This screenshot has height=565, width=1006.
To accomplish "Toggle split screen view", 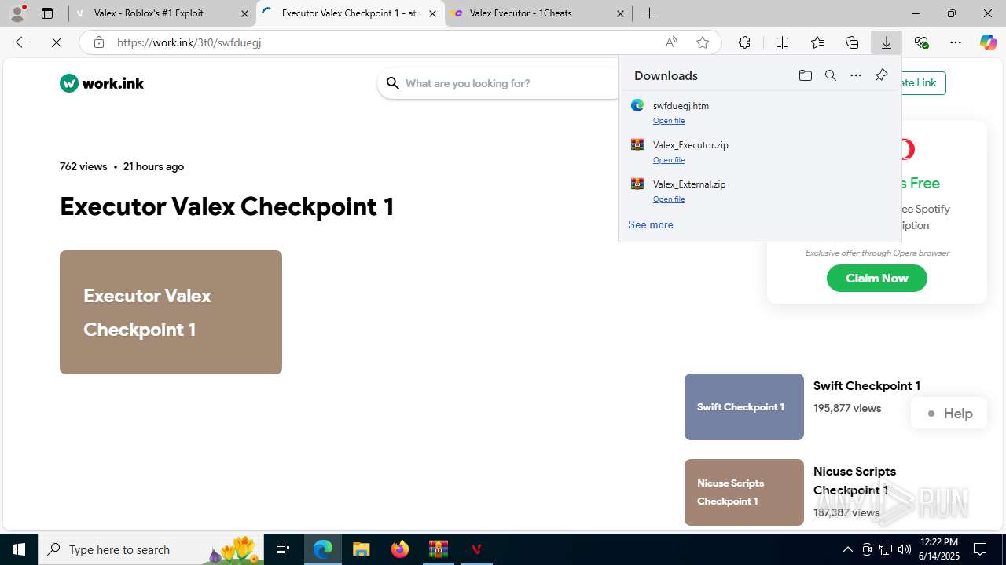I will click(x=782, y=42).
